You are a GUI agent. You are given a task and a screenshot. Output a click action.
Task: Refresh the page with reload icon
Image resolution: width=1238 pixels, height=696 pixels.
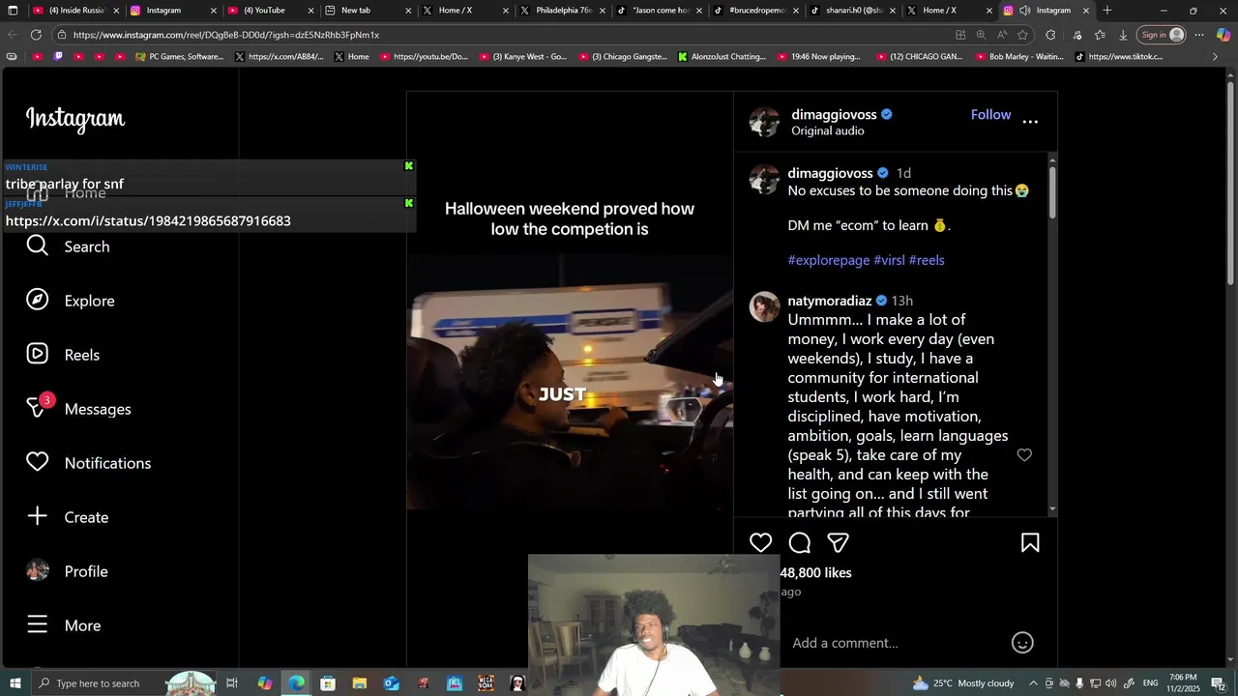click(x=36, y=35)
